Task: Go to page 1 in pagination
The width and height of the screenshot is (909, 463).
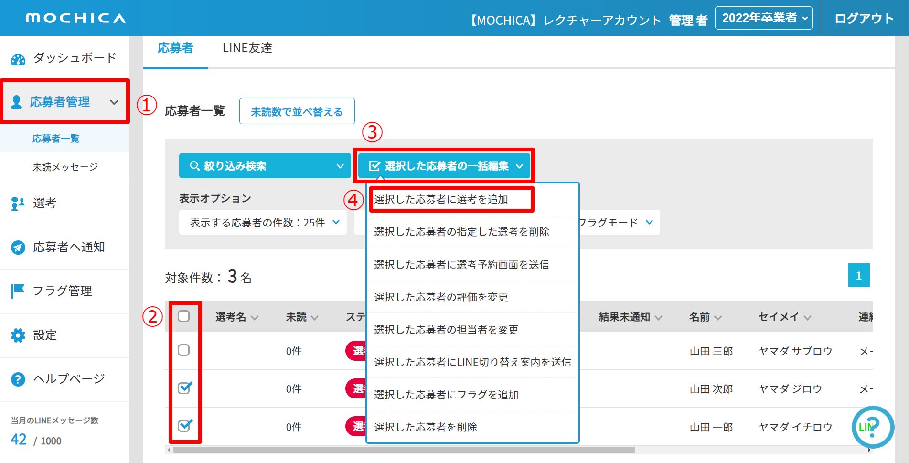Action: 858,276
